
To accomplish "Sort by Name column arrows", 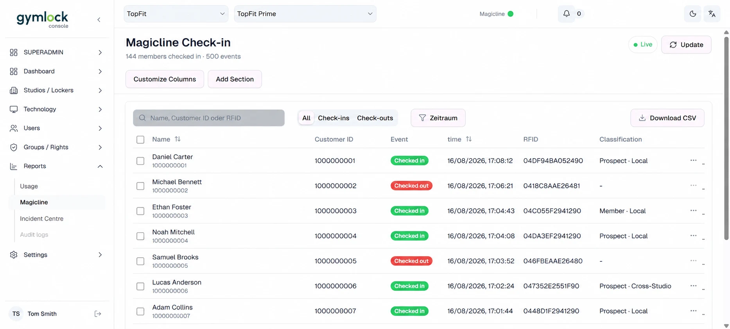I will click(x=178, y=139).
